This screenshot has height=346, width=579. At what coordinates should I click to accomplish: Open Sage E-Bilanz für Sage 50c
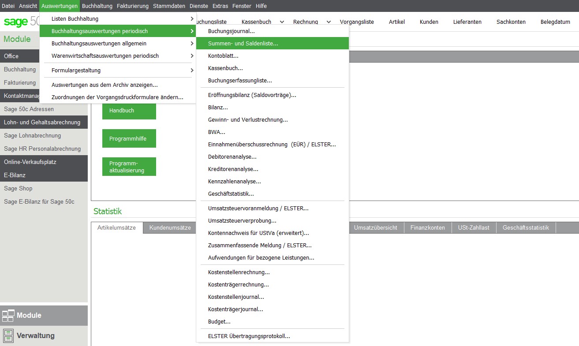[44, 201]
